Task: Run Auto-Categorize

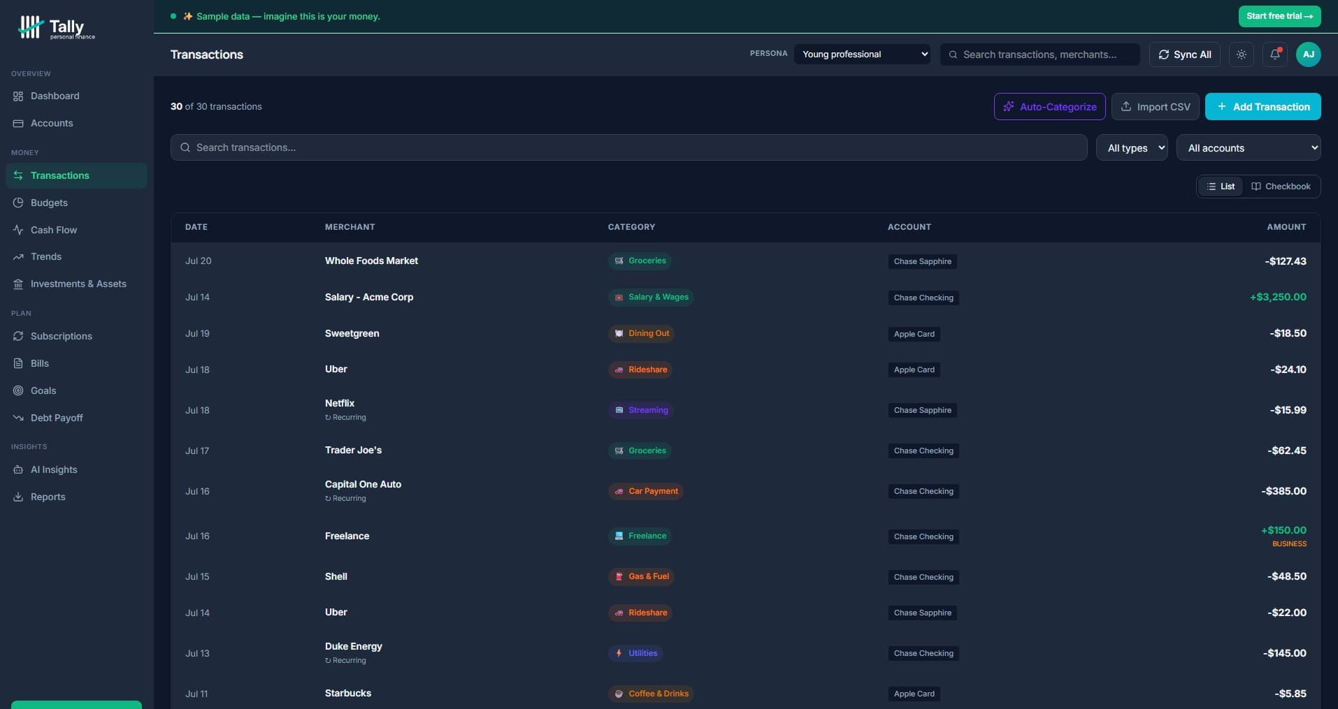Action: point(1049,107)
